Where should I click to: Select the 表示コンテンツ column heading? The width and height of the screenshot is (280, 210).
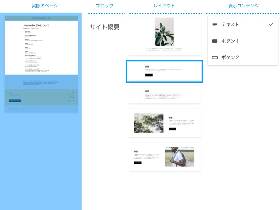coord(243,6)
